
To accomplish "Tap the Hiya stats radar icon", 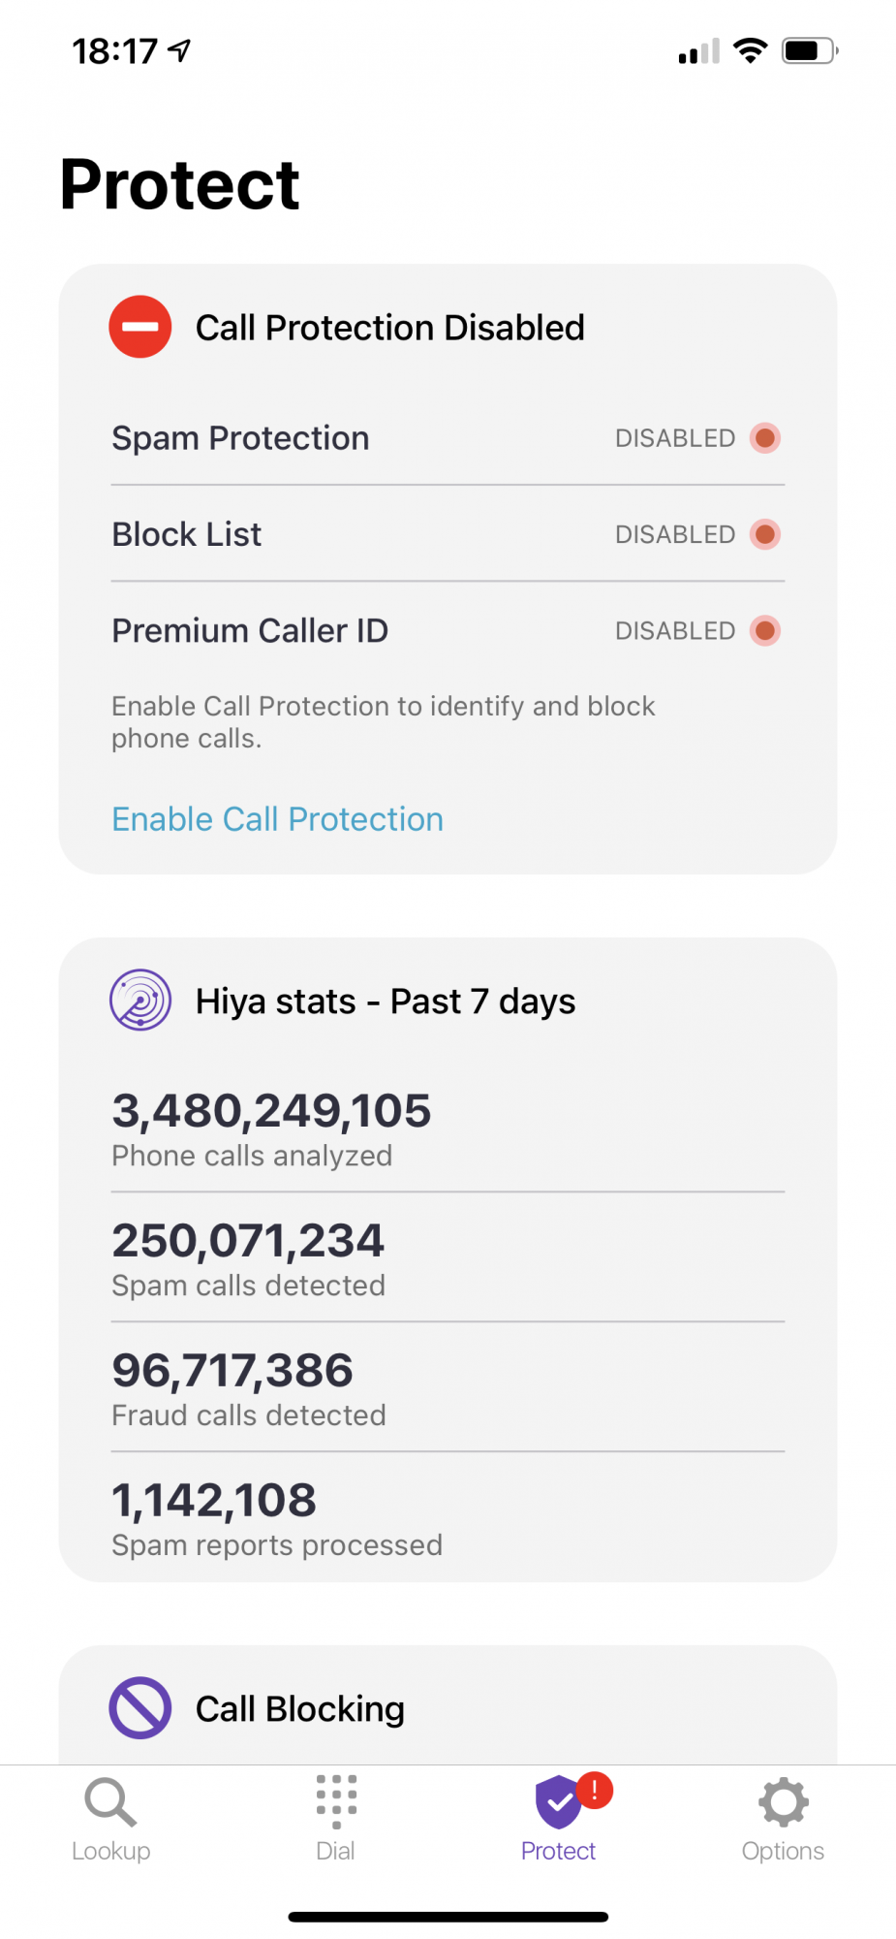I will [140, 1000].
